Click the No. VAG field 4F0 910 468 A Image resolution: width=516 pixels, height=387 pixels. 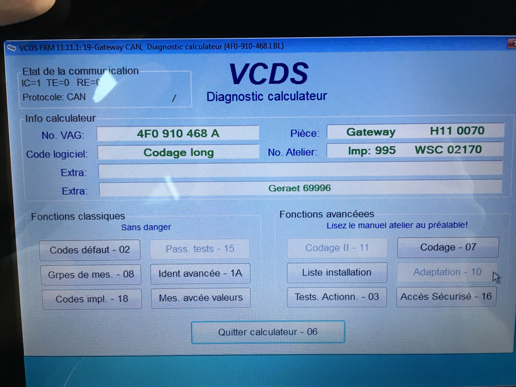(x=178, y=133)
